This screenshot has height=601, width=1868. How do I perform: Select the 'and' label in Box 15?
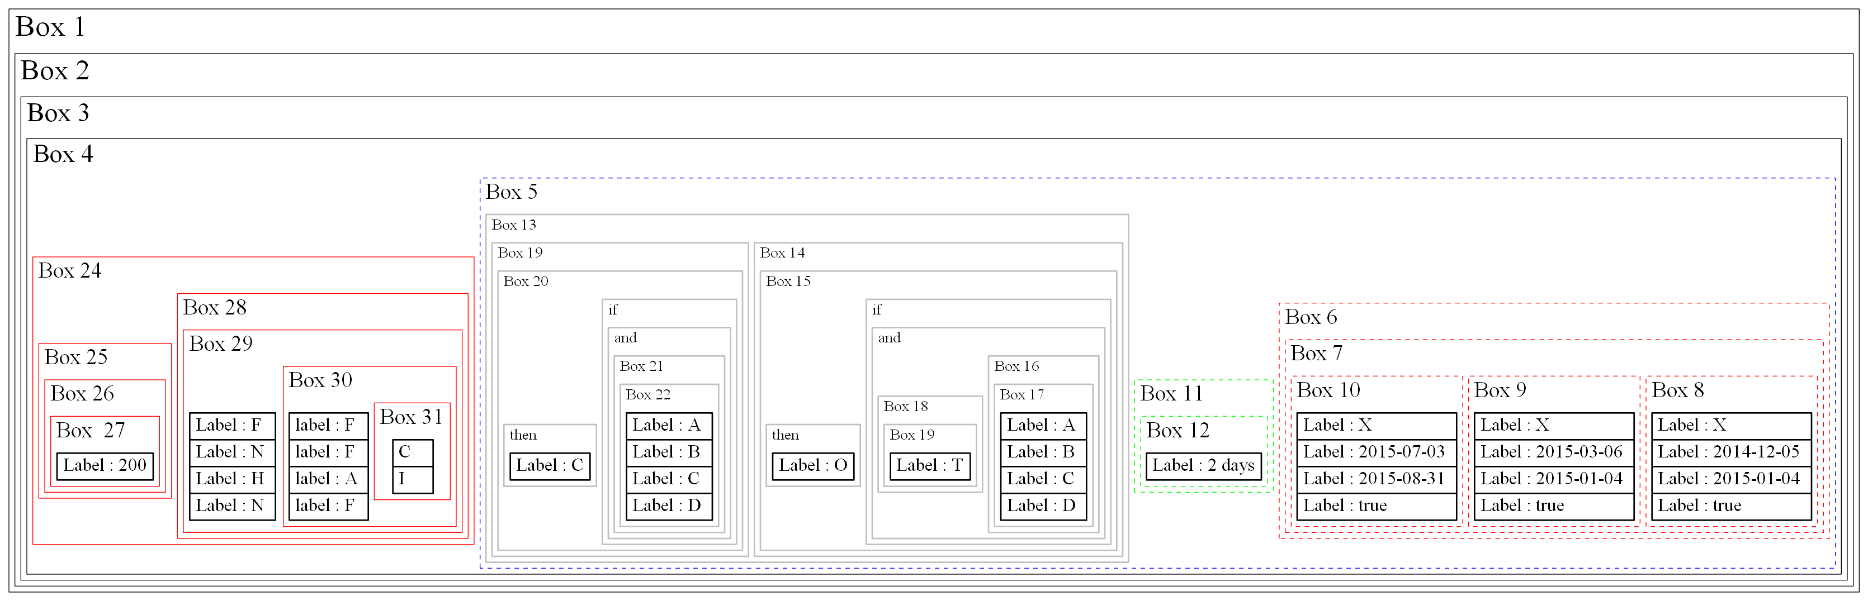click(889, 338)
